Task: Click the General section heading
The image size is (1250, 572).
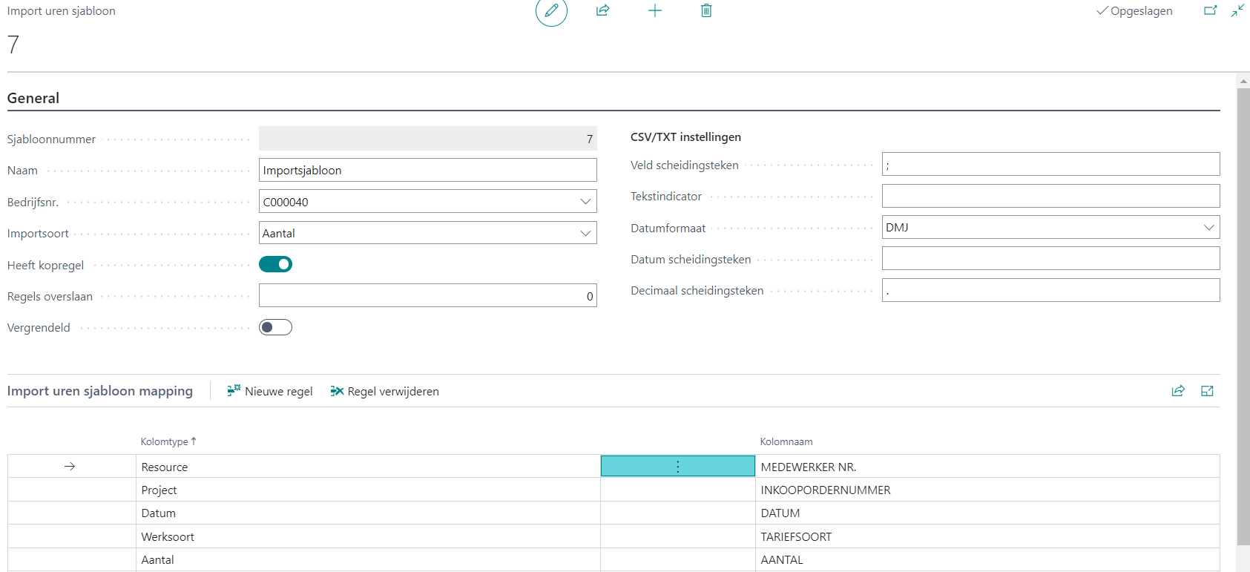Action: pyautogui.click(x=33, y=98)
